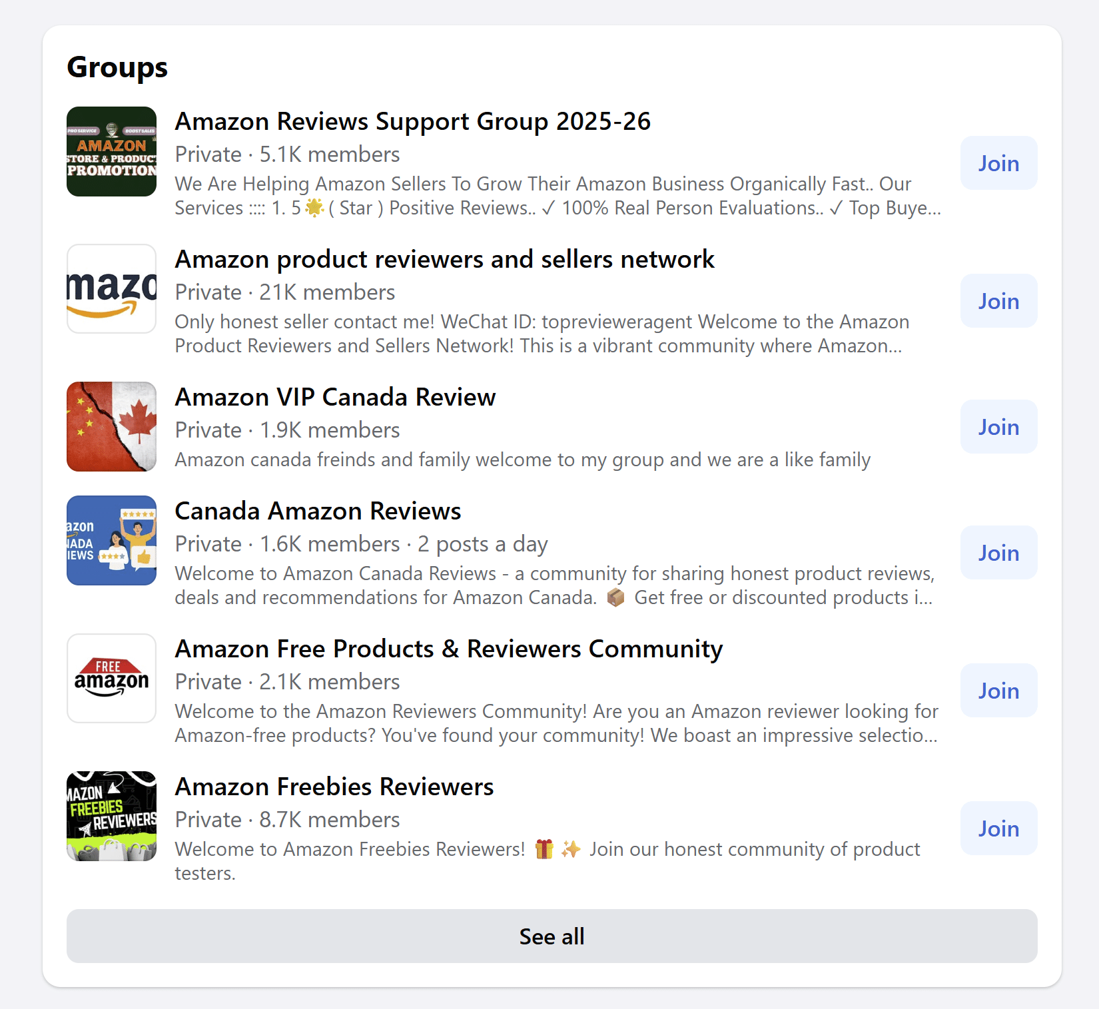1099x1009 pixels.
Task: Click description starting 'We Are Helping Amazon Sellers'
Action: tap(558, 196)
